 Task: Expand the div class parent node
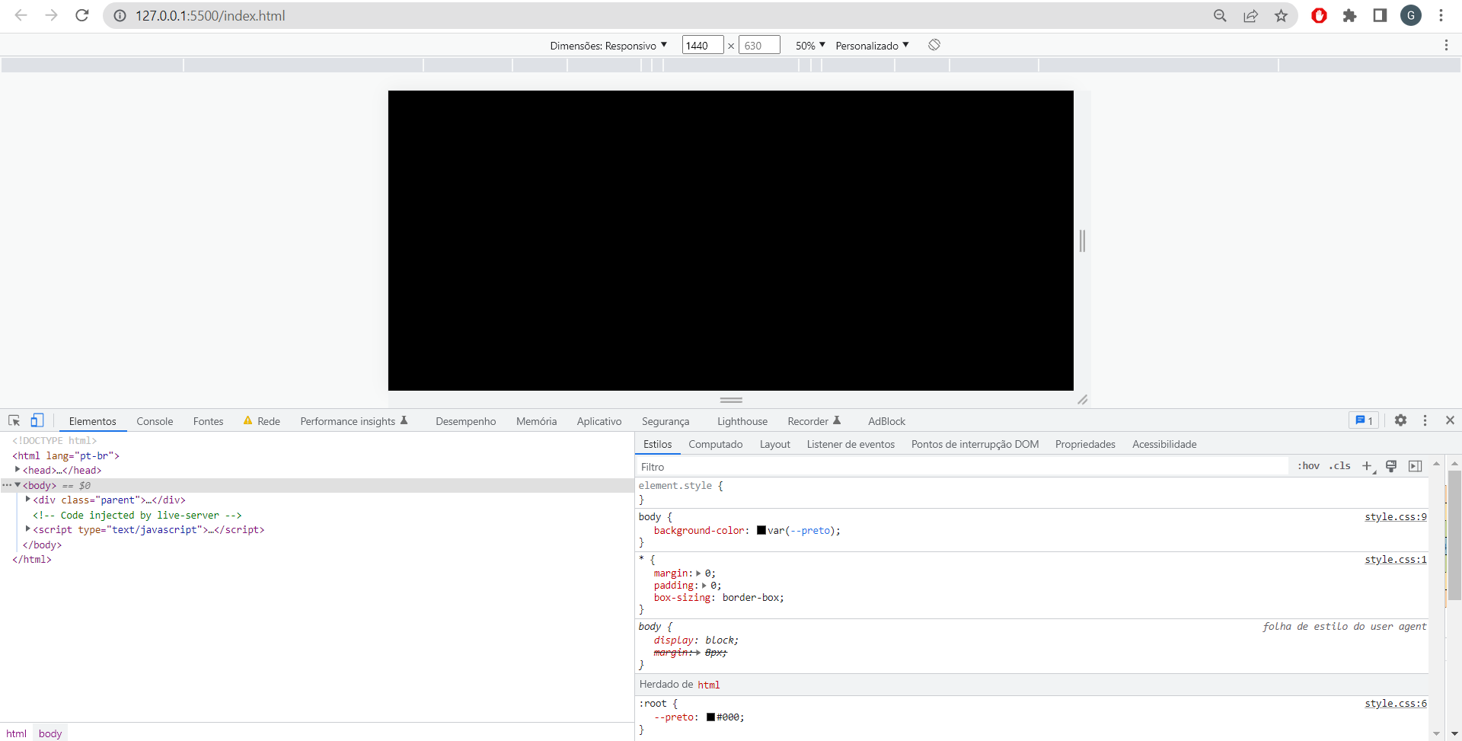(x=28, y=500)
